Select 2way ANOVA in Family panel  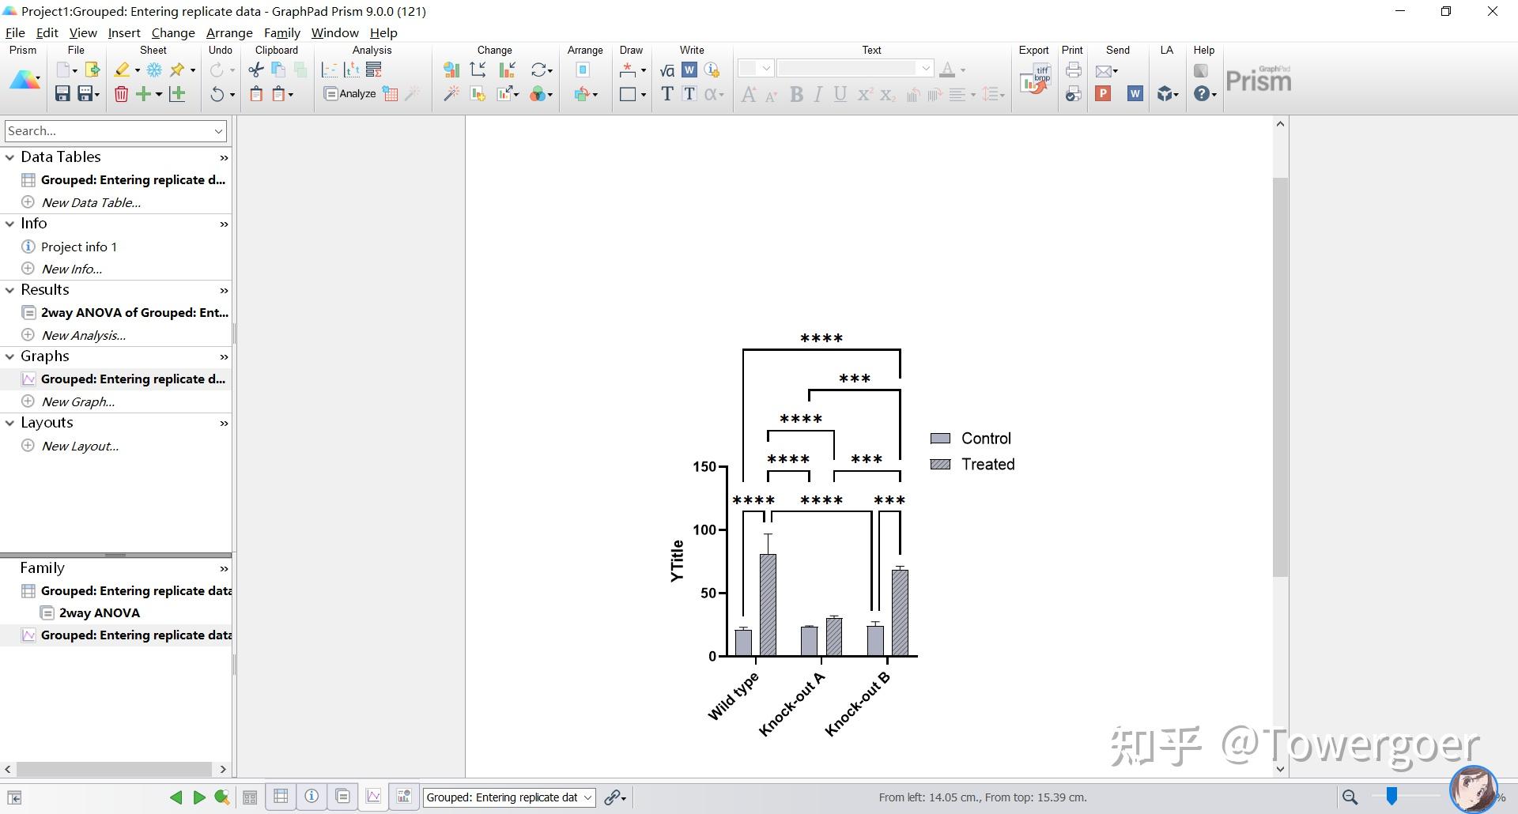[x=100, y=612]
